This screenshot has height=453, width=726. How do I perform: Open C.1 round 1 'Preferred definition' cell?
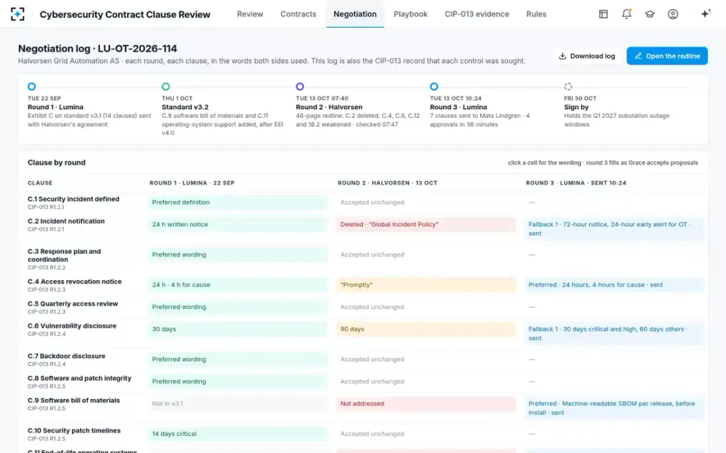coord(237,202)
